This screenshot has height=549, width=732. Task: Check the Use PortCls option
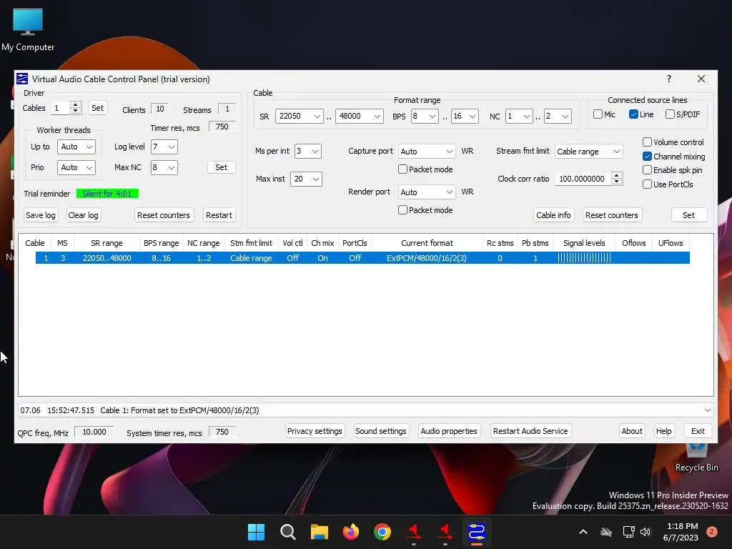pos(647,184)
